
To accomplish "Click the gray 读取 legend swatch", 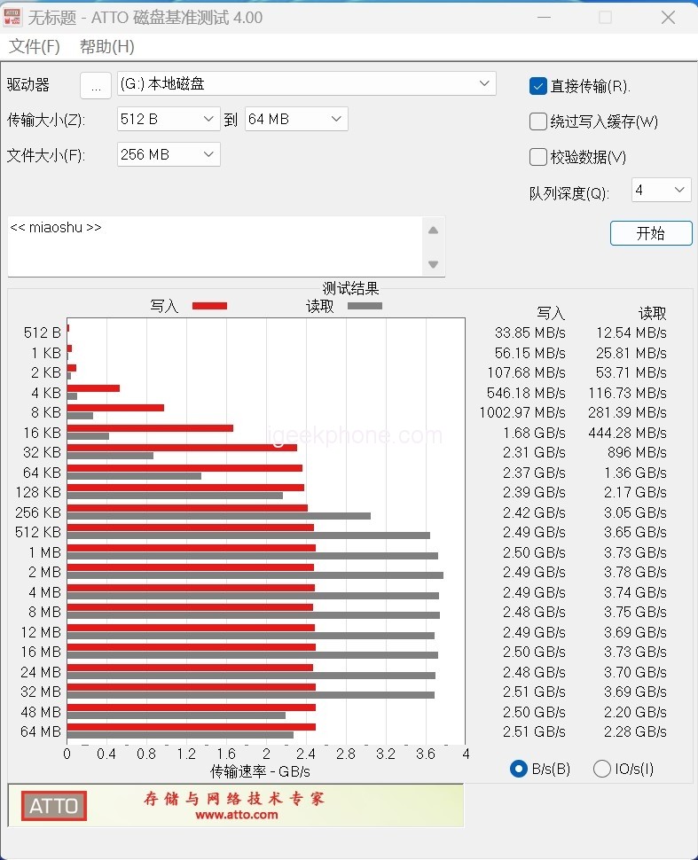I will [x=365, y=306].
